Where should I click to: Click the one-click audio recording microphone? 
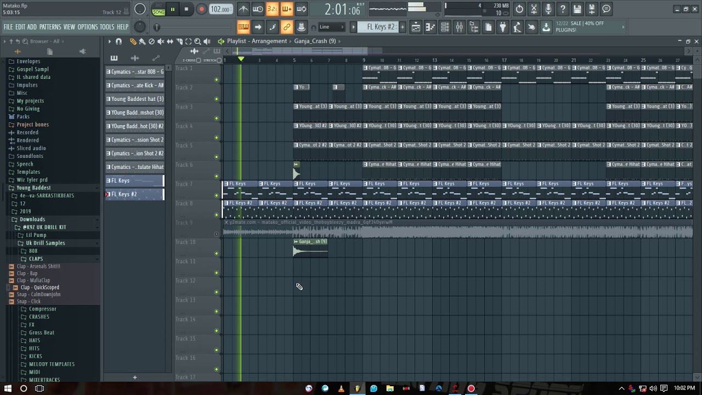[x=548, y=9]
